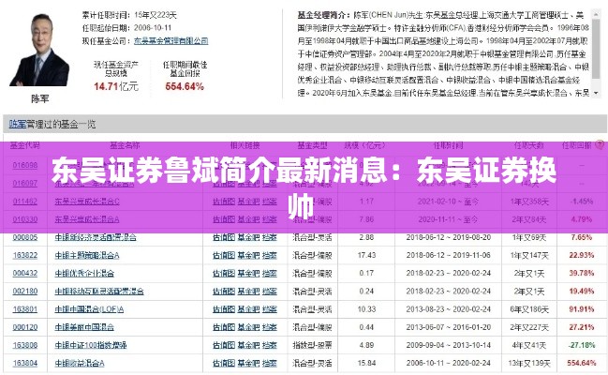View 估值图 for fund 000805
Image resolution: width=608 pixels, height=375 pixels.
pyautogui.click(x=224, y=237)
